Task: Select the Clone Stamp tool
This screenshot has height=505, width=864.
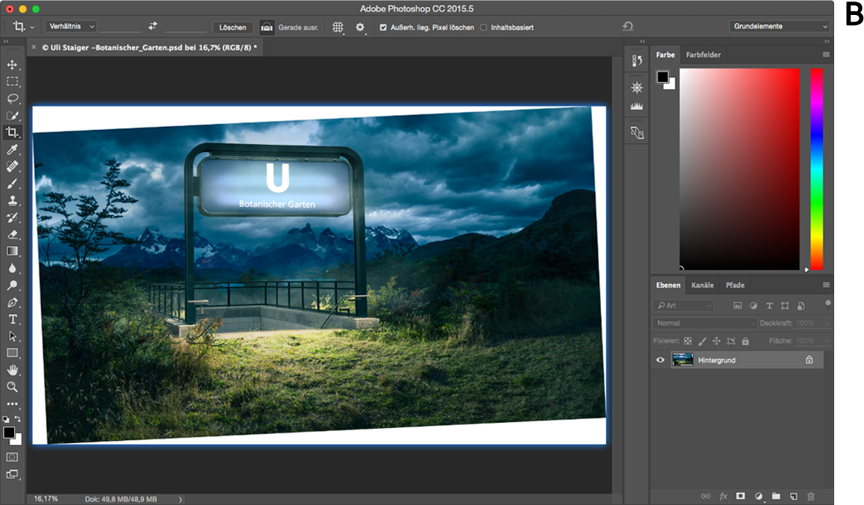Action: (12, 201)
